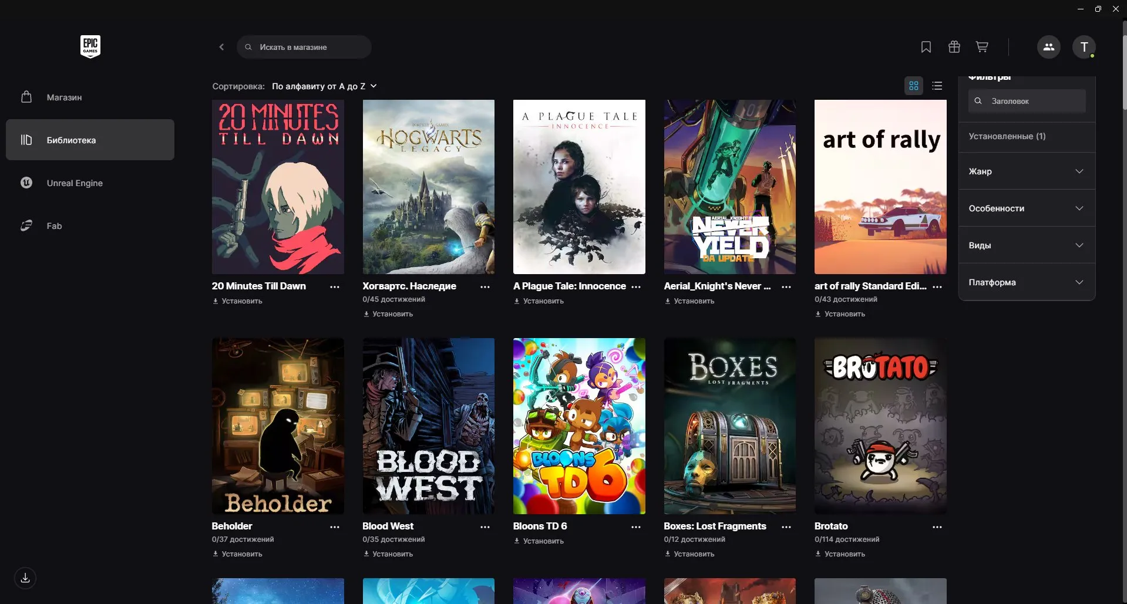Screen dimensions: 1127x604
Task: Open the Сортировка sort dropdown
Action: (x=324, y=86)
